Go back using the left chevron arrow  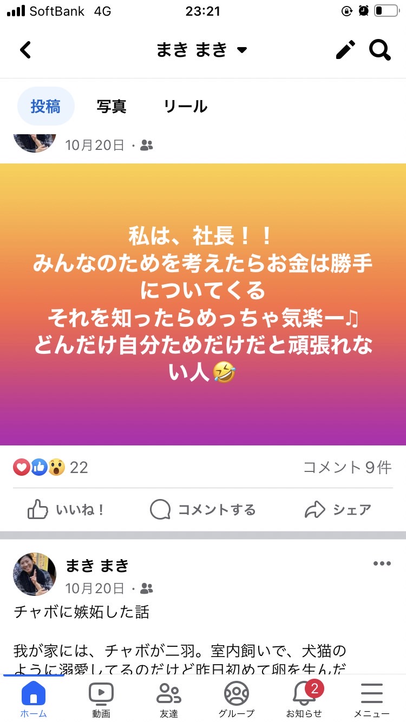(25, 50)
